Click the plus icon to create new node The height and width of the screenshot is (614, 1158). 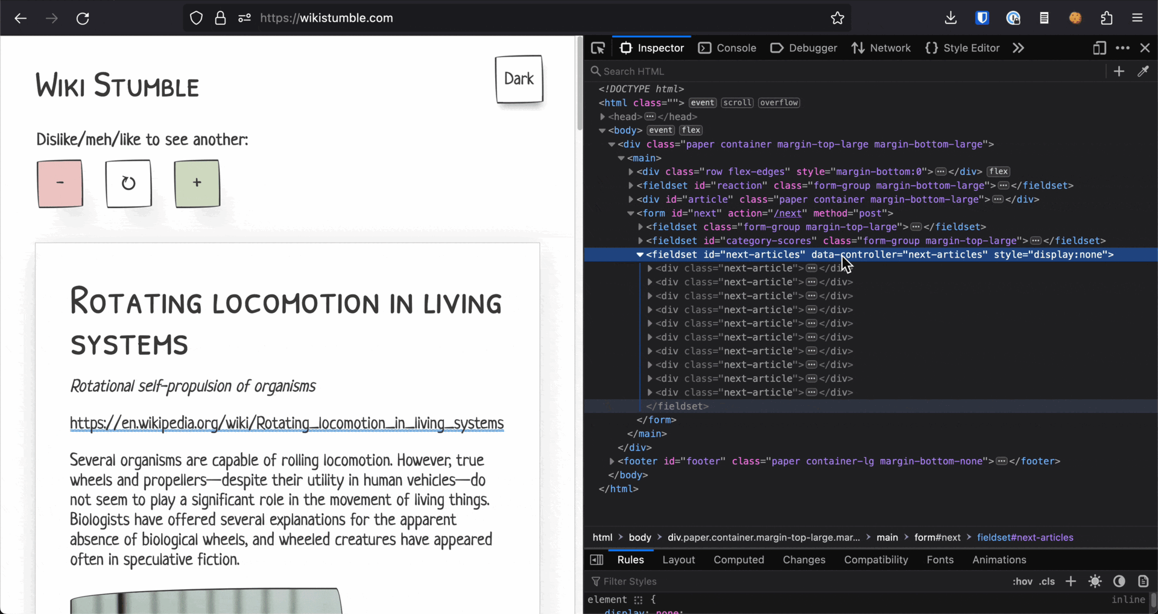coord(1119,71)
